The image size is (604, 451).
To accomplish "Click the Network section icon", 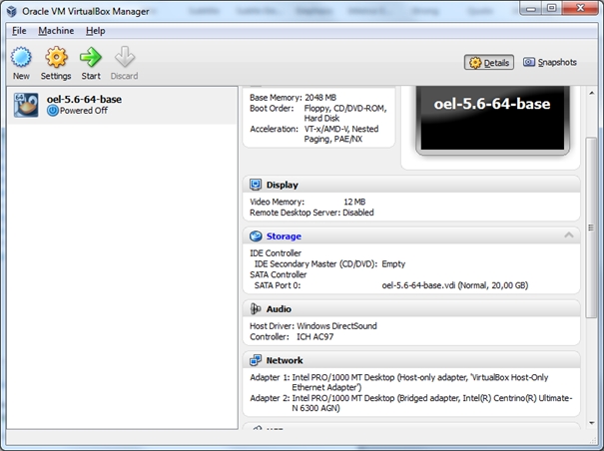I will 256,360.
